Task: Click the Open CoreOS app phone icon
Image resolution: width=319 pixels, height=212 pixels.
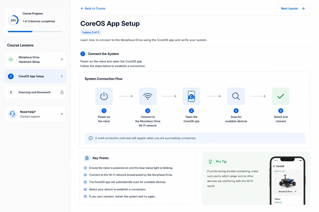Action: (x=191, y=96)
